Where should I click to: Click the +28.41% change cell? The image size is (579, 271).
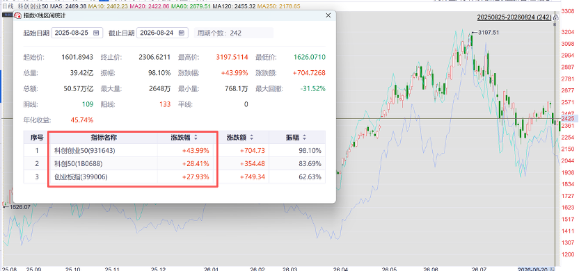click(196, 164)
